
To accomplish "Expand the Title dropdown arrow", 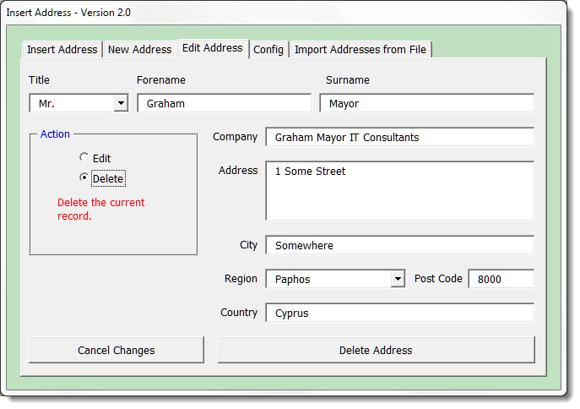I will coord(121,103).
